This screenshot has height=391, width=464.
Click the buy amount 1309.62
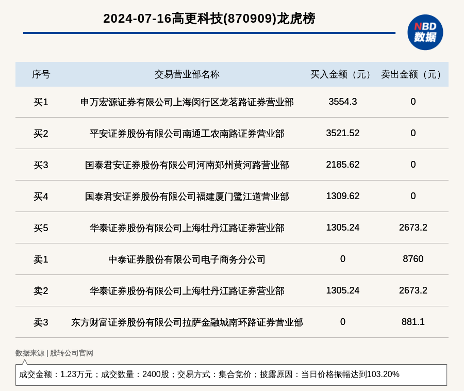click(343, 196)
